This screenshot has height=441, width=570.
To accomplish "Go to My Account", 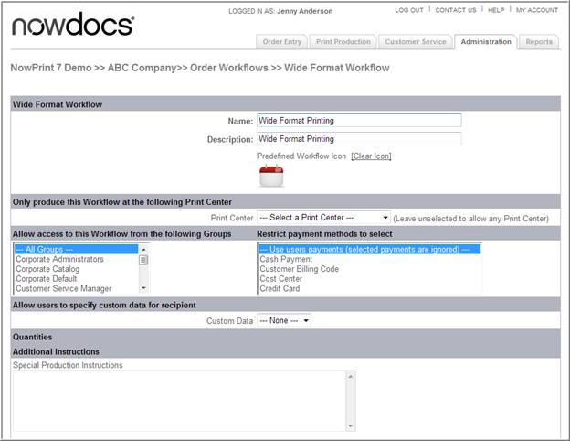I will click(537, 10).
